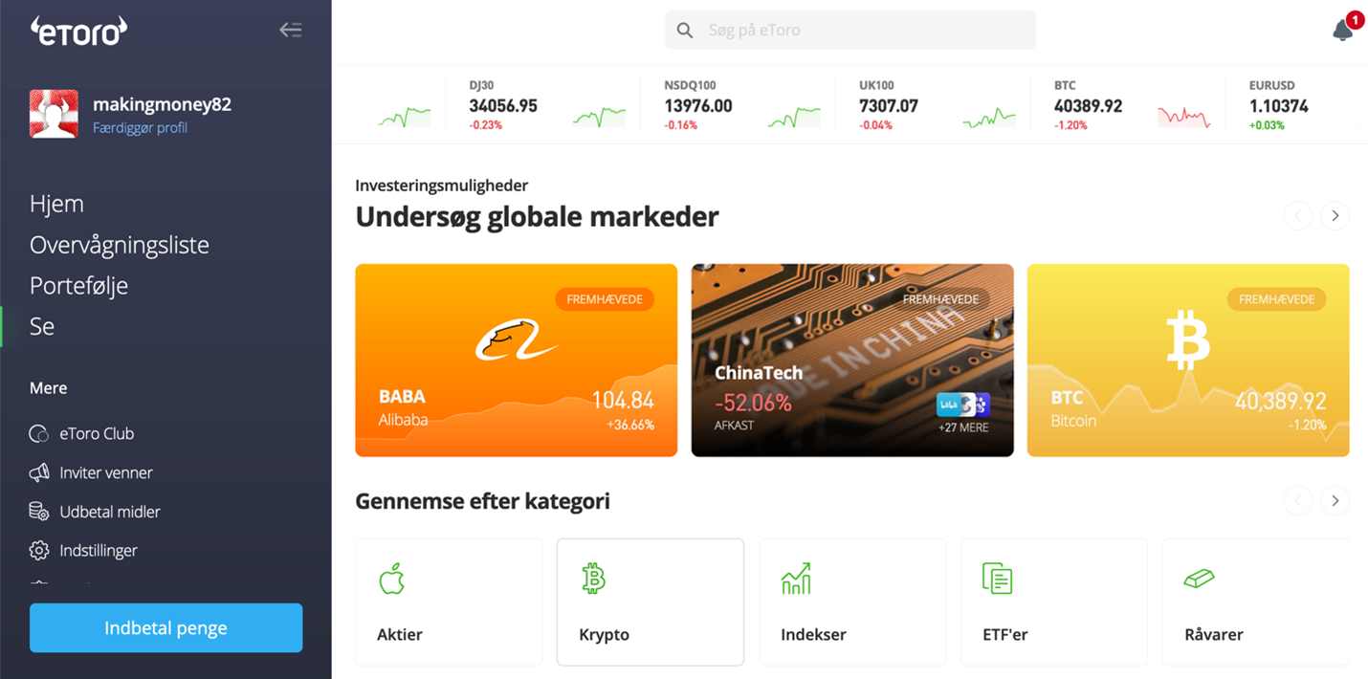This screenshot has width=1368, height=679.
Task: Show next global markets with right chevron
Action: (x=1335, y=215)
